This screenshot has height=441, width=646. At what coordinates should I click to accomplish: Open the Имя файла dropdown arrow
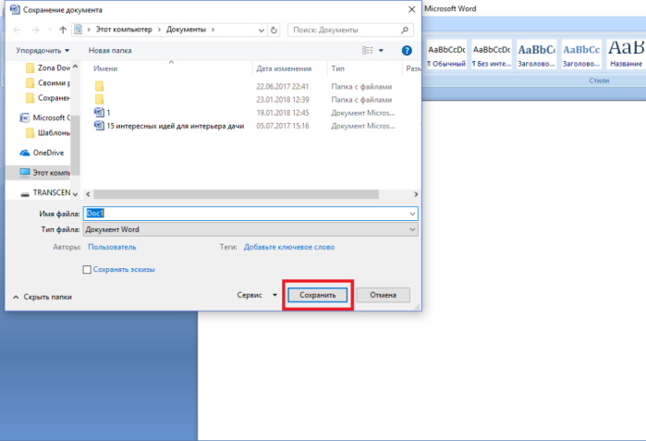(412, 214)
